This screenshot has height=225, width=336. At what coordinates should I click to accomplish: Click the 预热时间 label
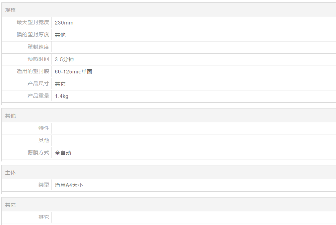(x=38, y=59)
